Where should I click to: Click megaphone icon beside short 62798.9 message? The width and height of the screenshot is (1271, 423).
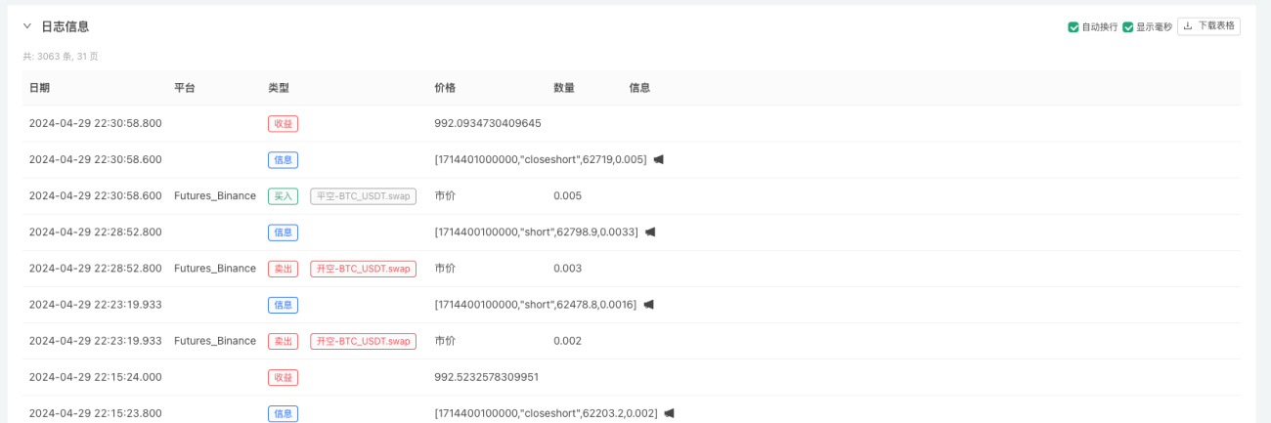coord(650,232)
